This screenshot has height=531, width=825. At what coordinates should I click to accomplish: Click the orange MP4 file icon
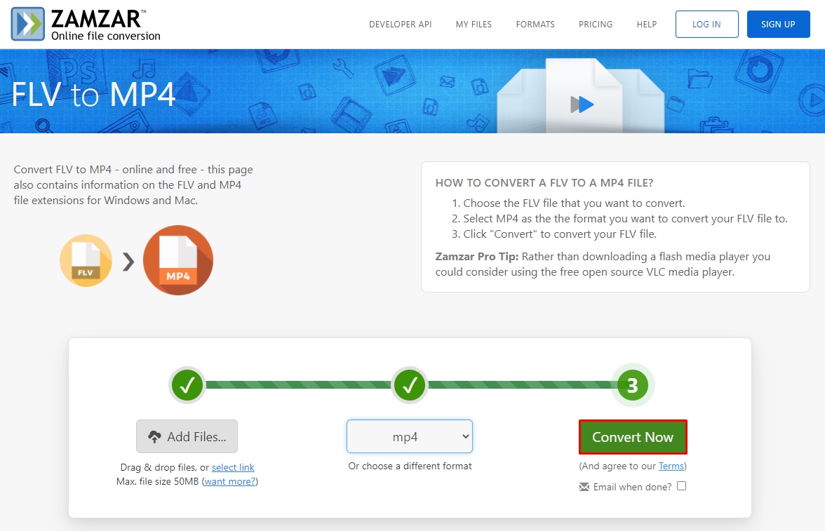(x=178, y=260)
